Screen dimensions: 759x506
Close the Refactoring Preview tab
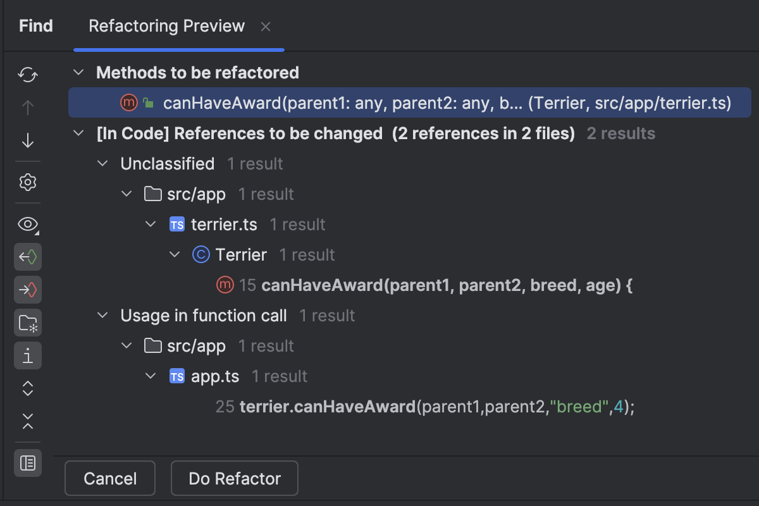265,27
